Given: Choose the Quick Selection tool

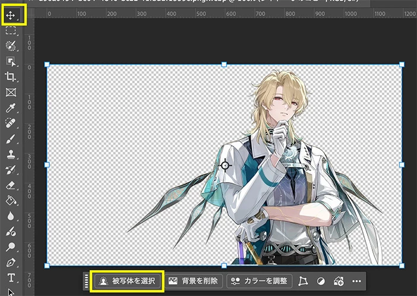Looking at the screenshot, I should click(11, 46).
